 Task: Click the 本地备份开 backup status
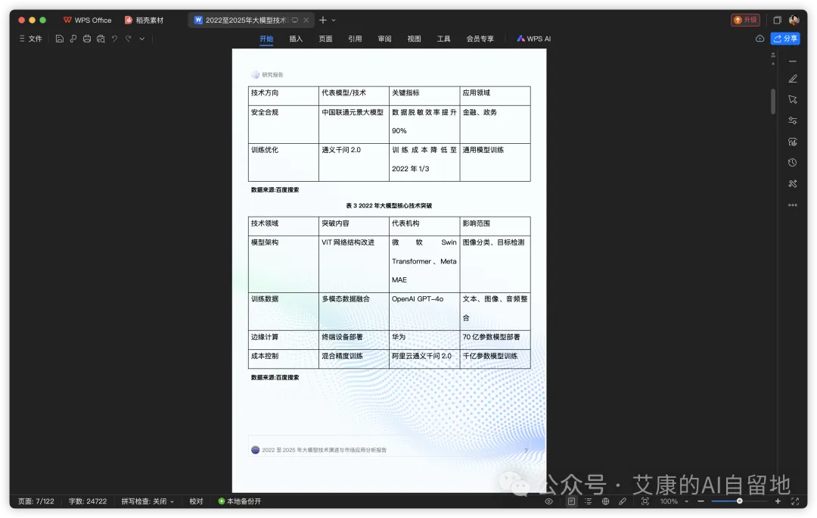click(240, 501)
